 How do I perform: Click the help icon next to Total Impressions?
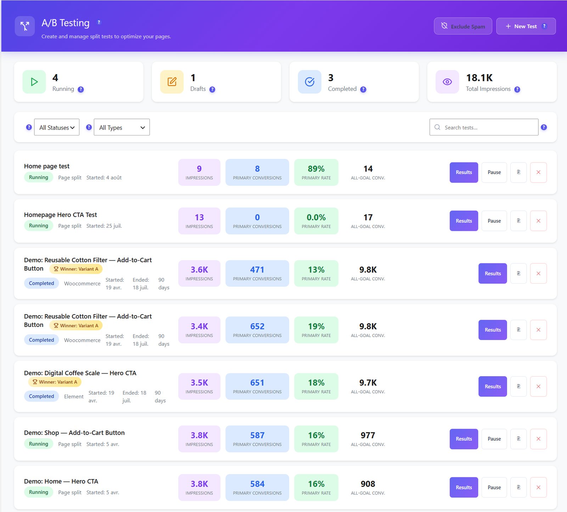(517, 89)
